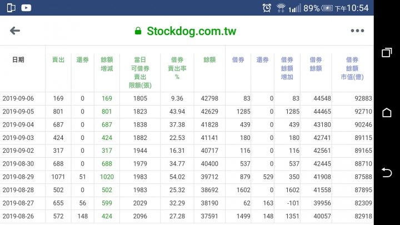Tap the 賣出 column header
Screen dimensions: 400x225
coord(58,59)
